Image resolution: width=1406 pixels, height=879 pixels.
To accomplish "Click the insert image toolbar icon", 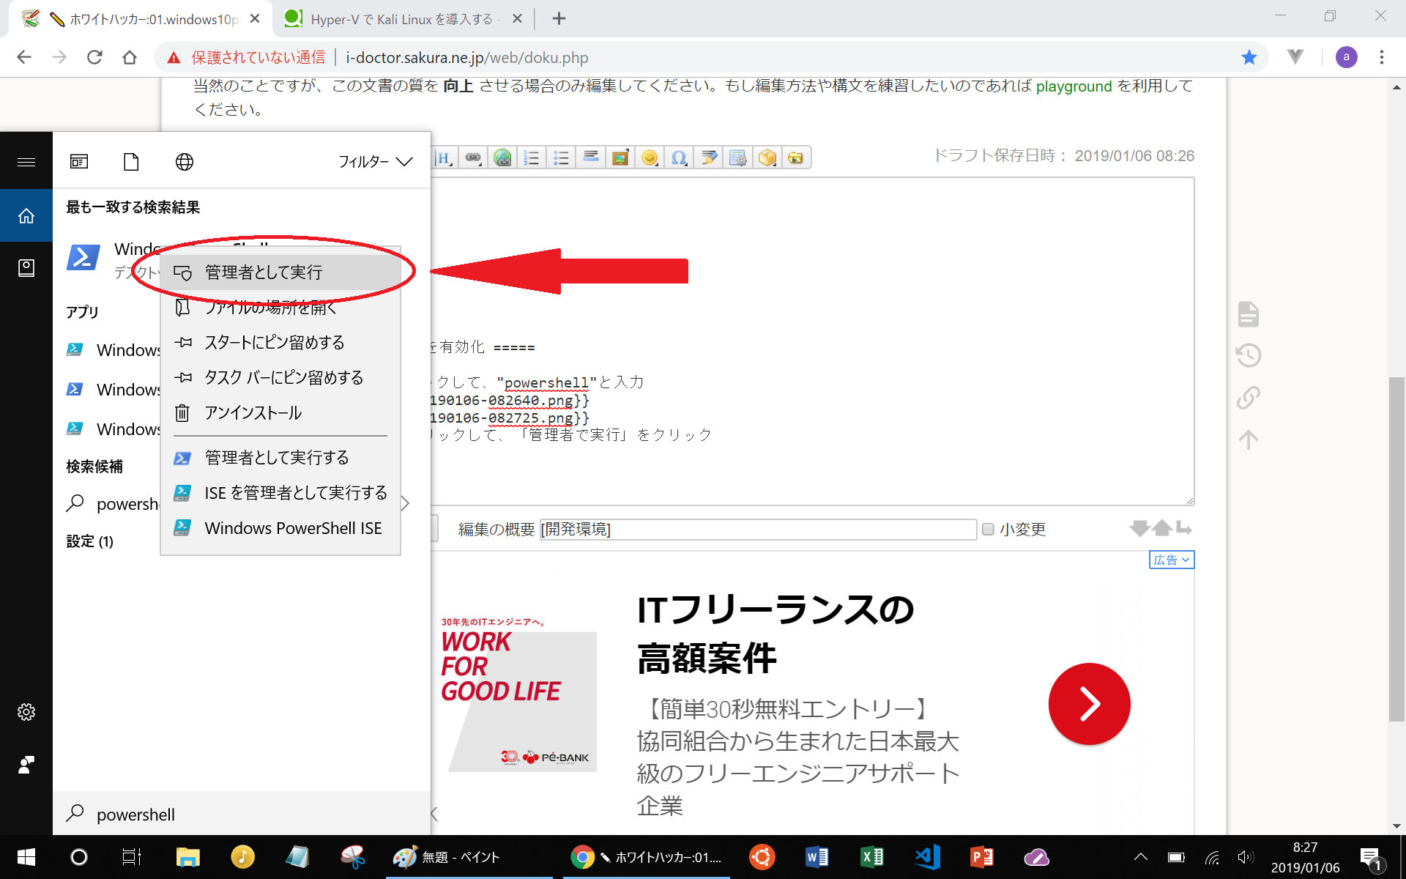I will 620,157.
